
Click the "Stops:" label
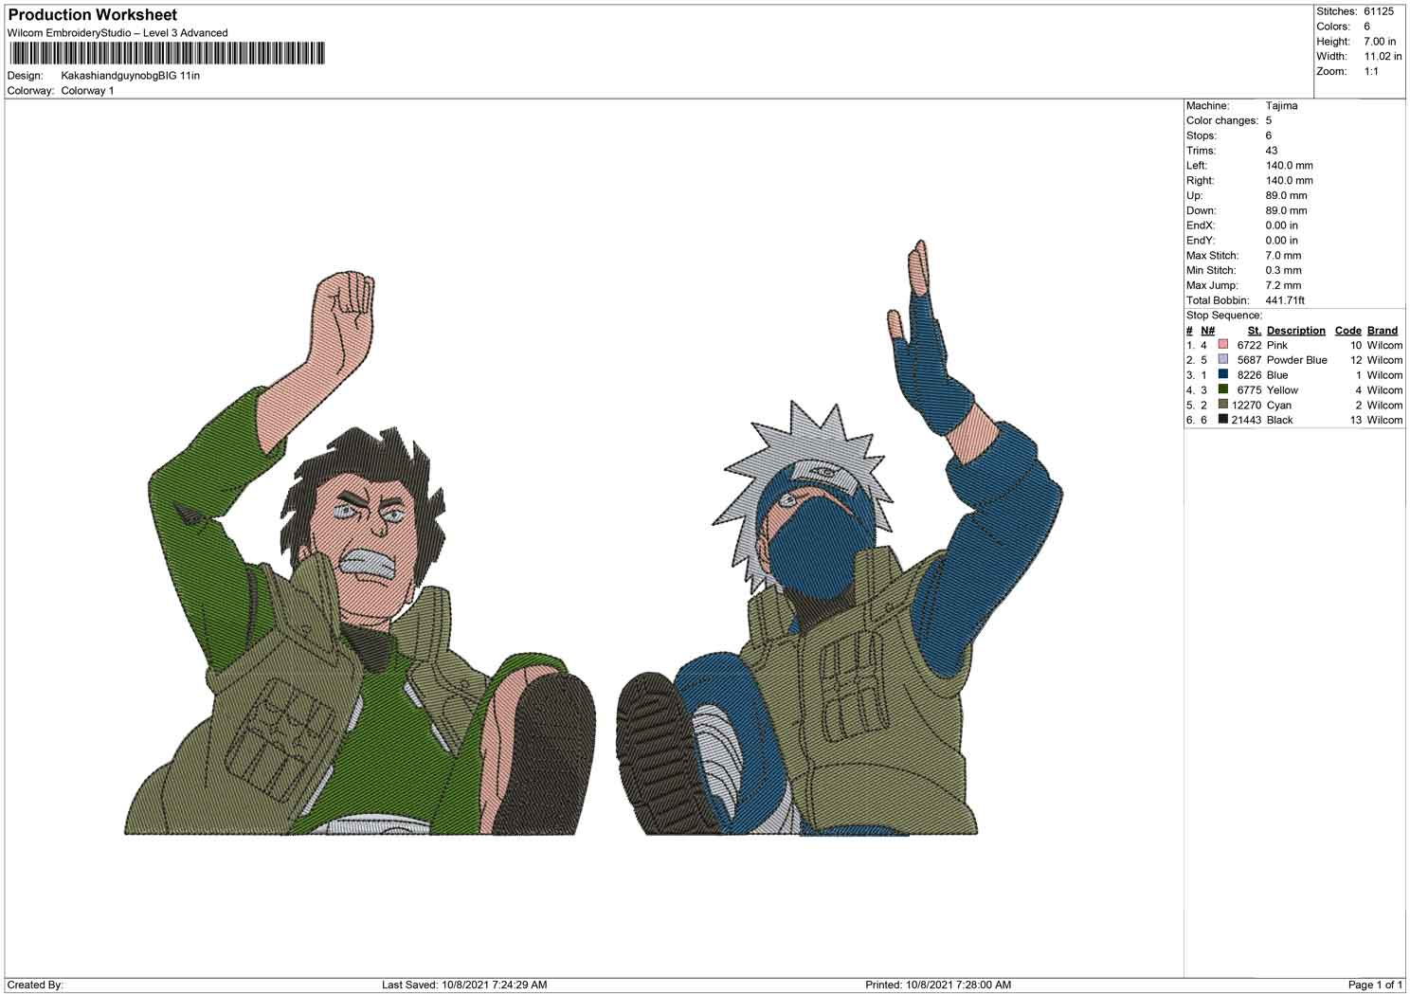tap(1202, 136)
